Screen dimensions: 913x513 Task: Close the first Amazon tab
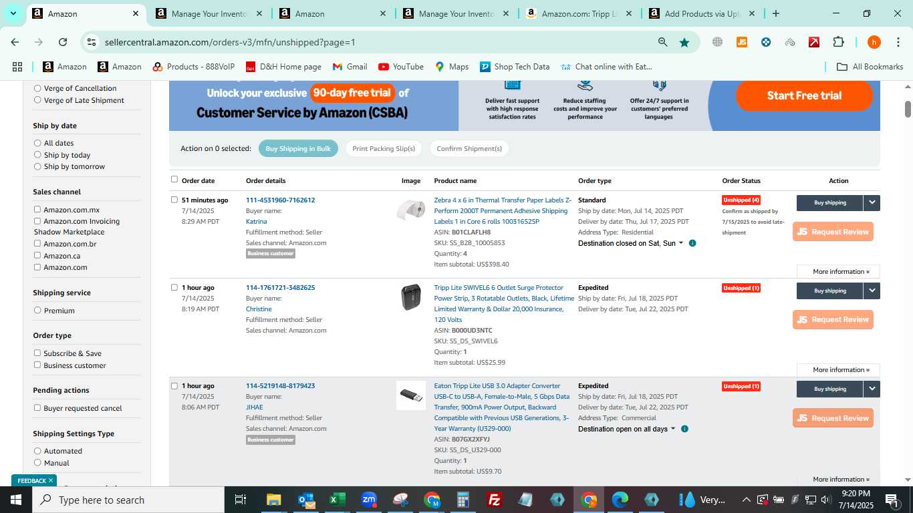click(x=136, y=13)
